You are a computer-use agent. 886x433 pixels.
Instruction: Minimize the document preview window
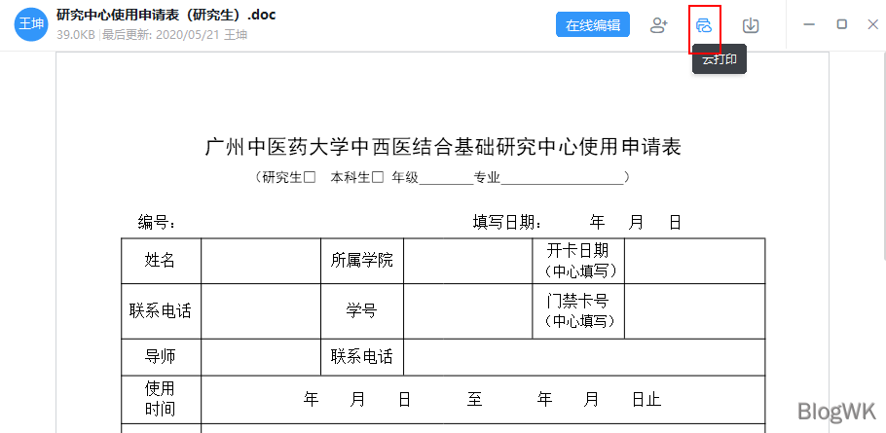(x=809, y=24)
